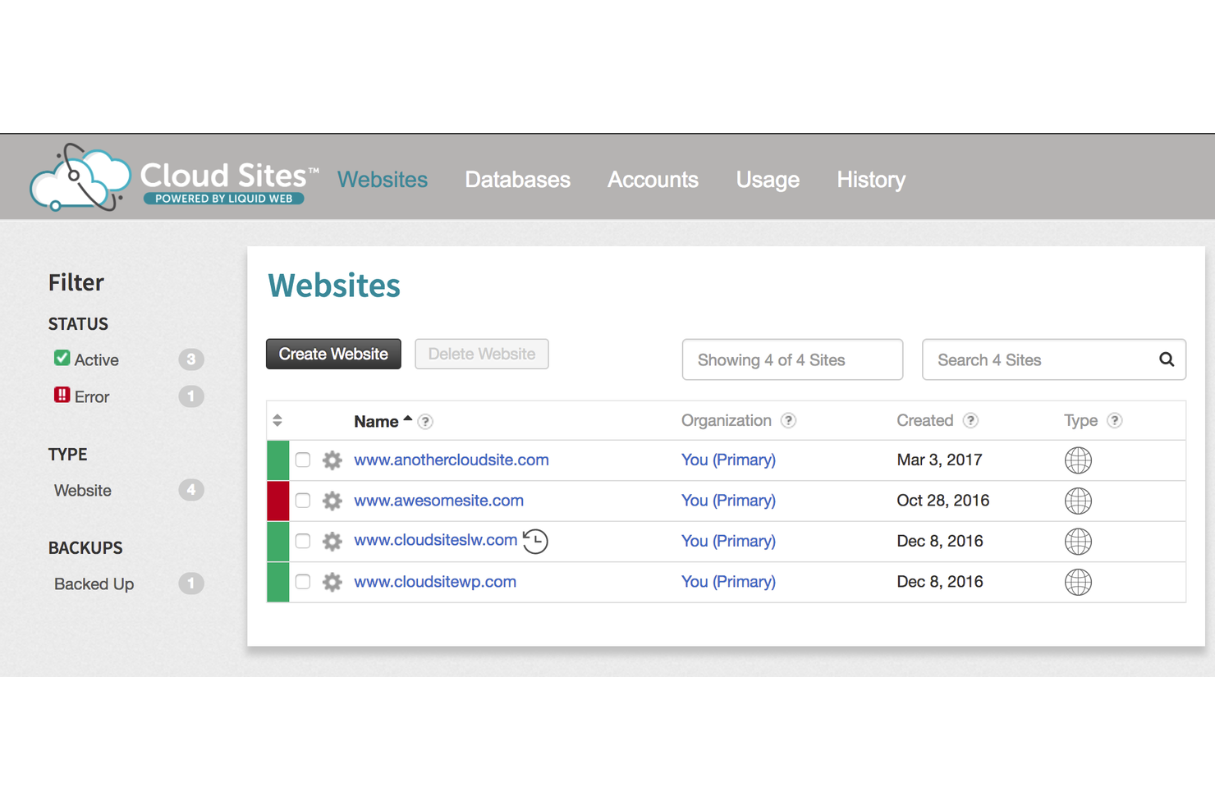Click the Organization column help icon
Screen dimensions: 1215x810
(788, 420)
